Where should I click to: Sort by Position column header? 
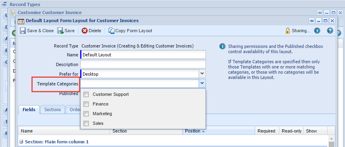click(x=219, y=131)
